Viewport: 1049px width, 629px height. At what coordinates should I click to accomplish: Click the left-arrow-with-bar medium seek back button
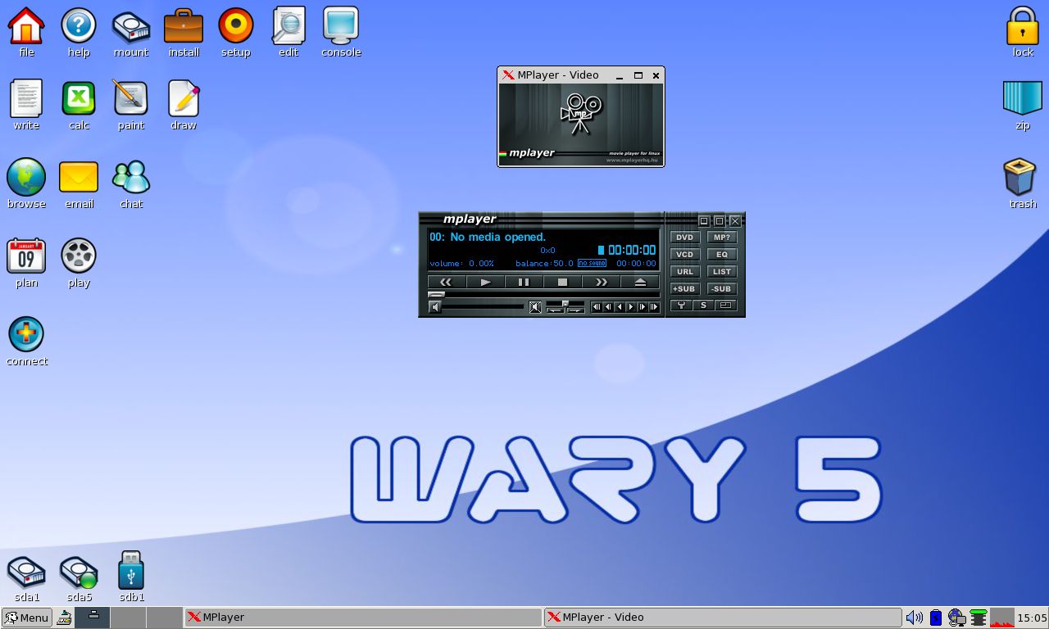point(608,307)
